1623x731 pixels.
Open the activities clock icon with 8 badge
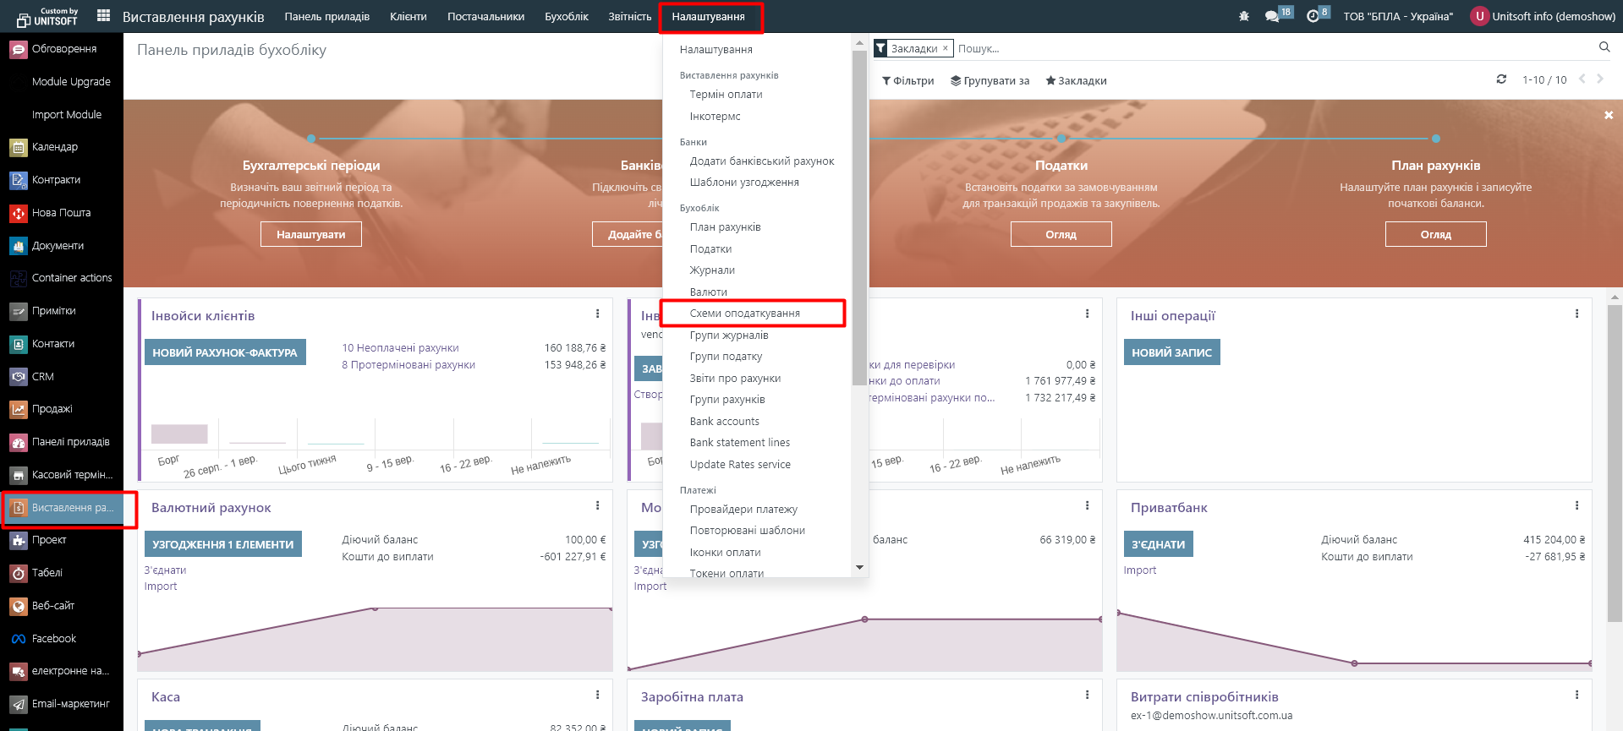(x=1313, y=16)
